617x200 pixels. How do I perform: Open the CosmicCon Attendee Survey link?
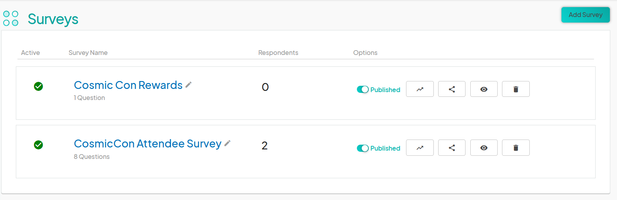(148, 143)
